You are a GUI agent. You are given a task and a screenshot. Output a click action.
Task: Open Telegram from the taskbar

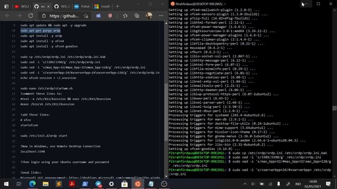coord(98,184)
